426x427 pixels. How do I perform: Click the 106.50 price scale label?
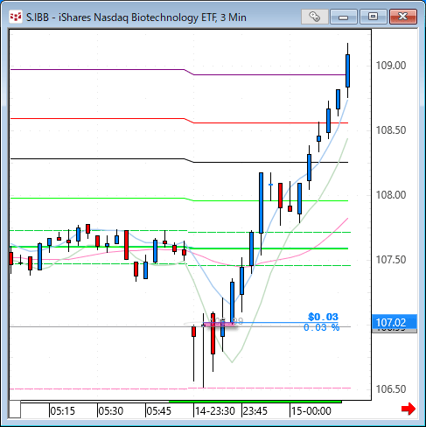(x=391, y=389)
